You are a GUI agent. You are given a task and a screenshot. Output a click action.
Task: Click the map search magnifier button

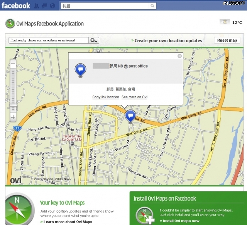click(94, 40)
